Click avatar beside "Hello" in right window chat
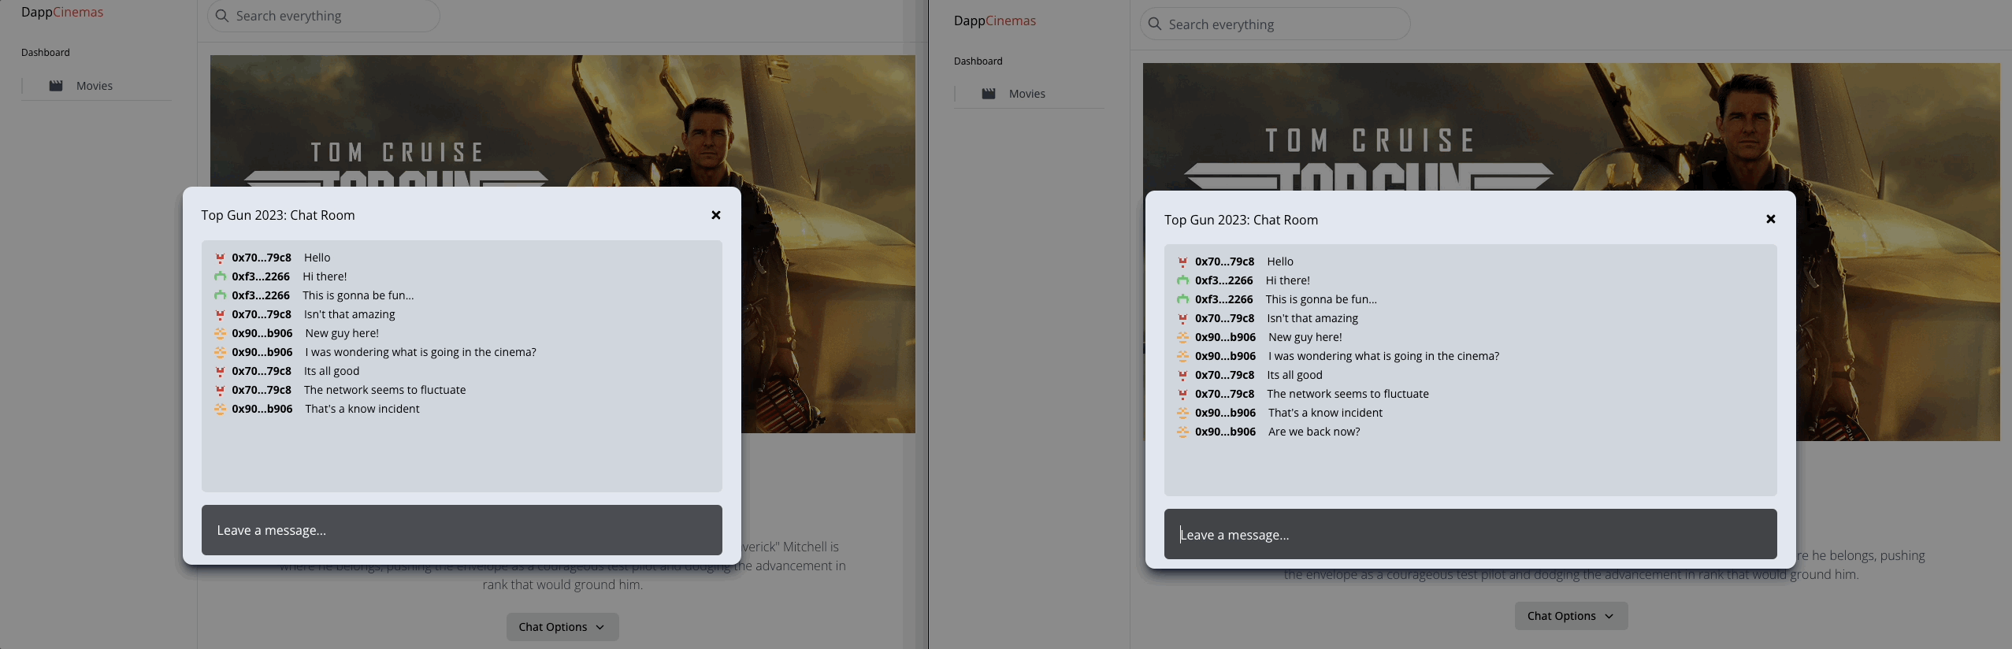 1182,261
